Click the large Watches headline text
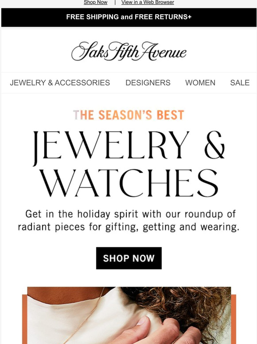Image resolution: width=257 pixels, height=344 pixels. 129,183
